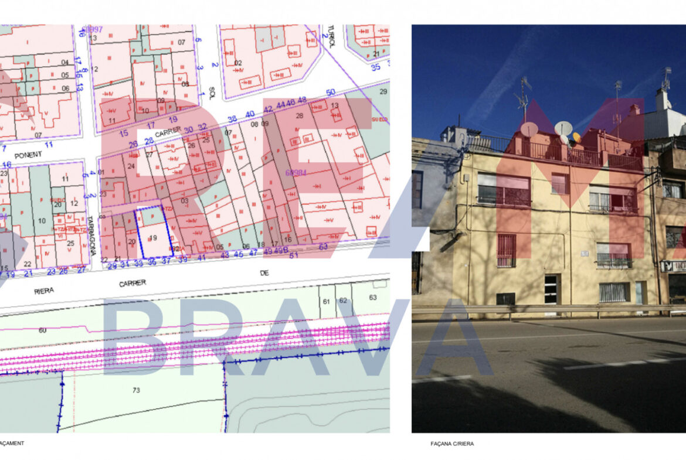Select blue house number 50
The height and width of the screenshot is (460, 686).
point(331,93)
